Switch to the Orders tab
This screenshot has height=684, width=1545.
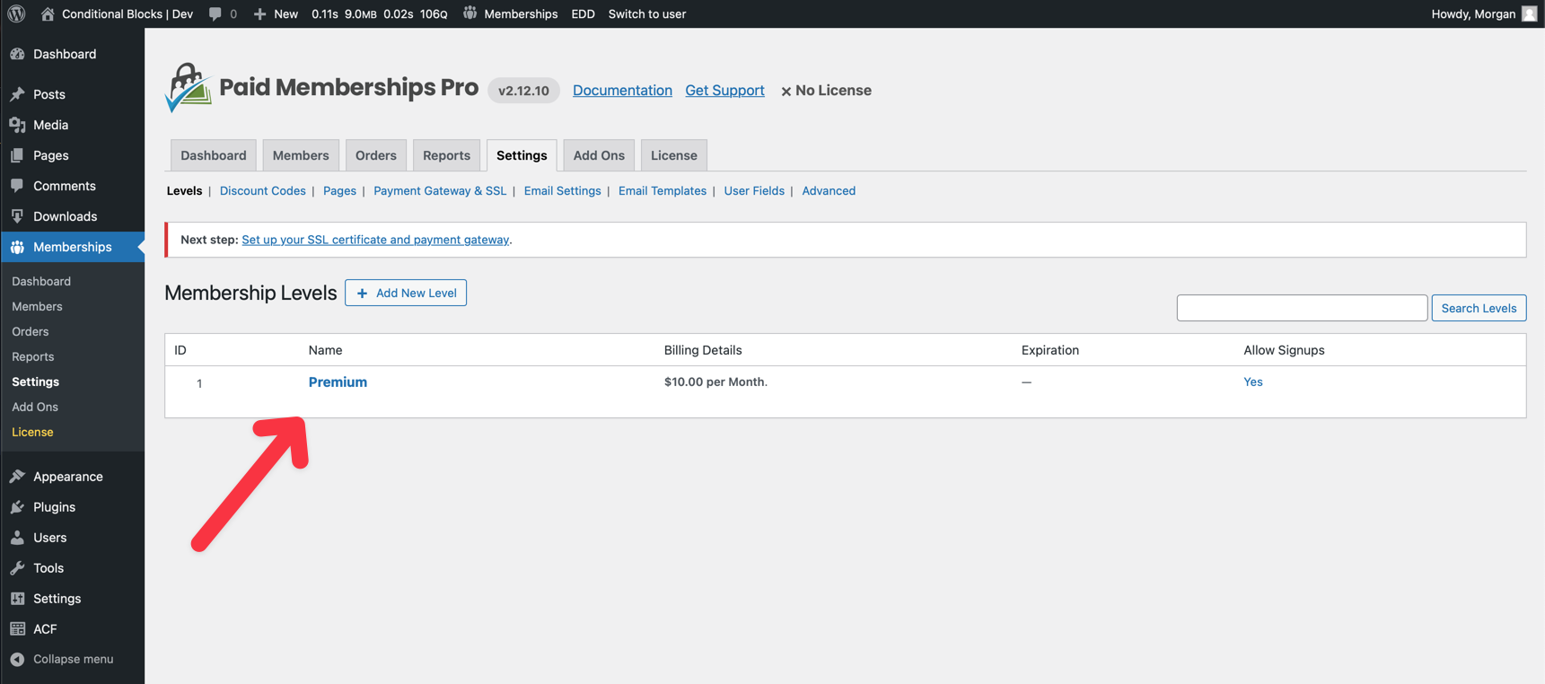[x=375, y=155]
